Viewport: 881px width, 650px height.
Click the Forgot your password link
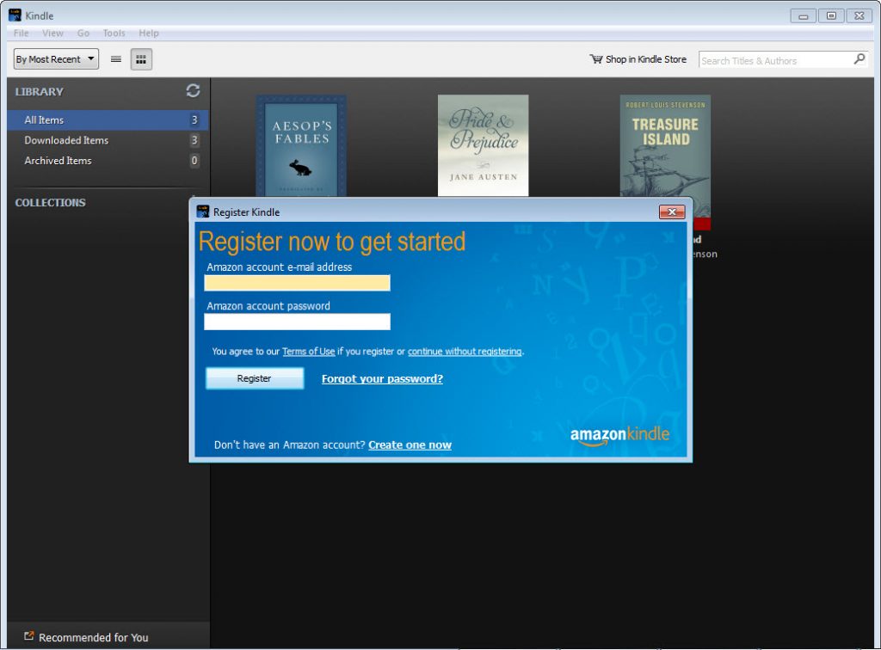click(382, 379)
